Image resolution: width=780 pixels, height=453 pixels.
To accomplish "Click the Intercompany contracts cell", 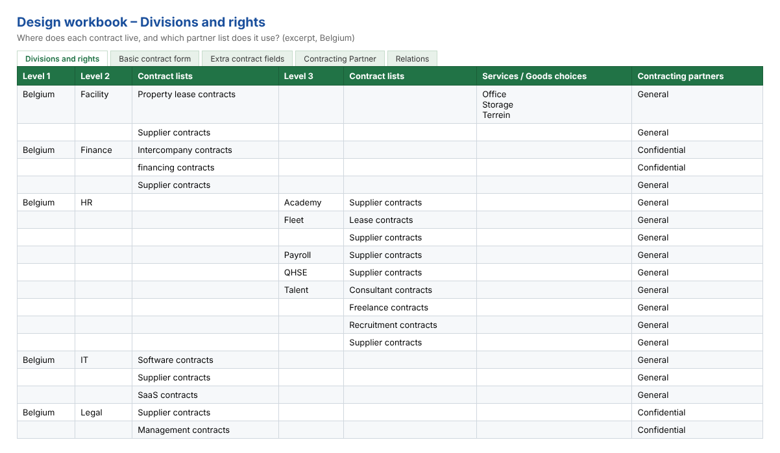I will point(206,150).
